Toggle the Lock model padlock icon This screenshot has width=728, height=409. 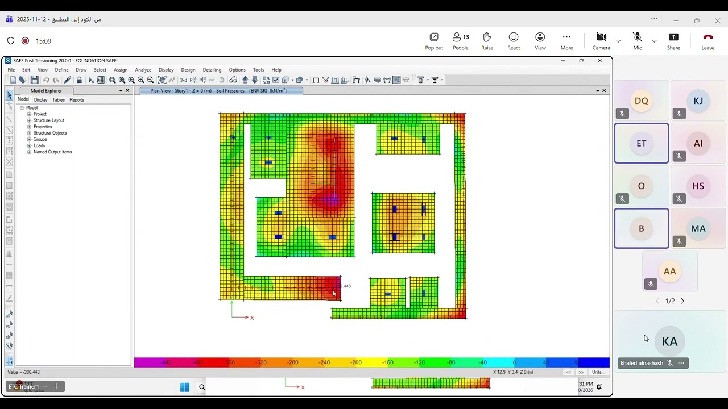79,80
